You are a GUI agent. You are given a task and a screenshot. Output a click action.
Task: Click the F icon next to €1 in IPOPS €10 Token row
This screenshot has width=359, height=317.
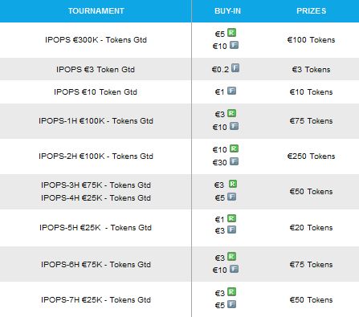coord(231,91)
